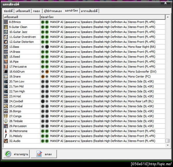Screen dimensions: 173x167
Task: Select the Metronome icon
Action: coord(6,131)
